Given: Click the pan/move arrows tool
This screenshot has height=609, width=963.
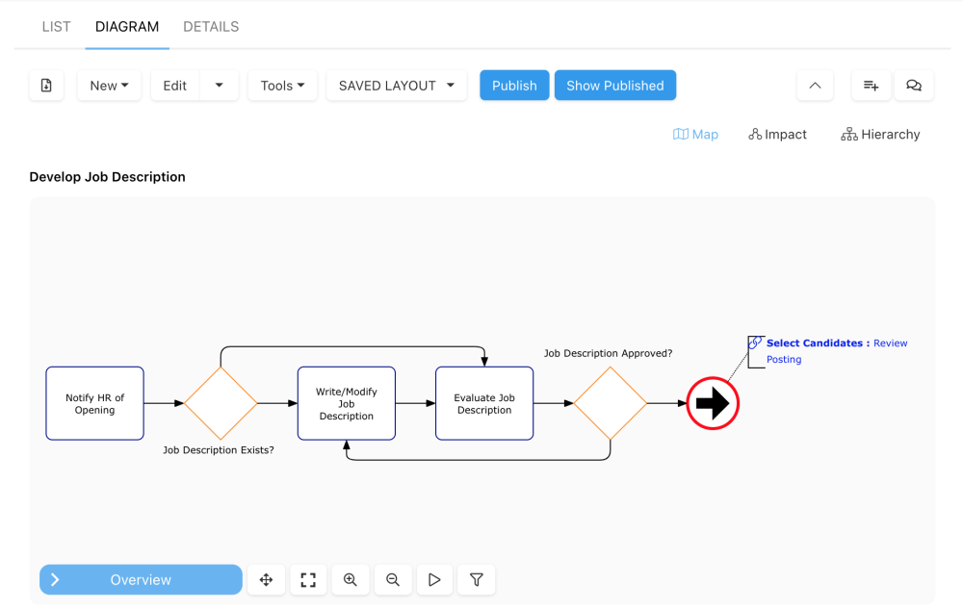Looking at the screenshot, I should pos(266,580).
